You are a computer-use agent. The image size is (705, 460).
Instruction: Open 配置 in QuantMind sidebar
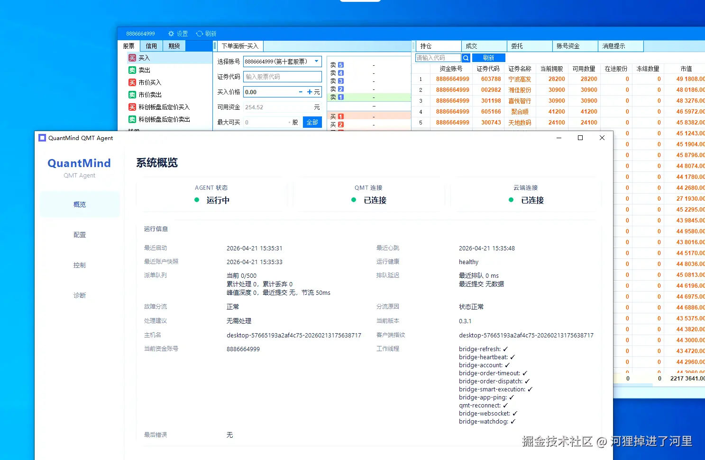pyautogui.click(x=80, y=235)
